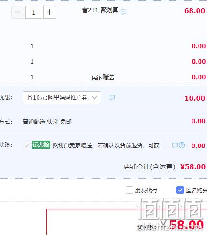Screen dimensions: 207x235
Task: Click the 卖家赠送 gift label
Action: (103, 77)
